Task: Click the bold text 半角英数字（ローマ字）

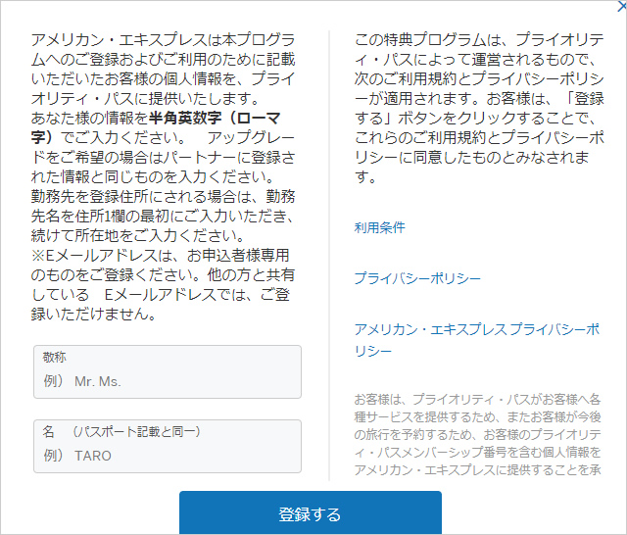Action: 156,127
